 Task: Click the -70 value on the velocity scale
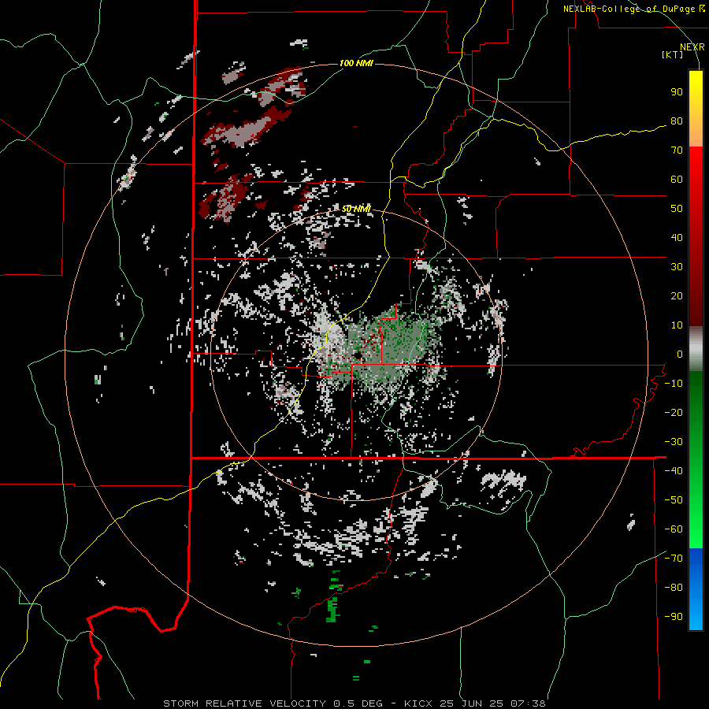[x=674, y=559]
